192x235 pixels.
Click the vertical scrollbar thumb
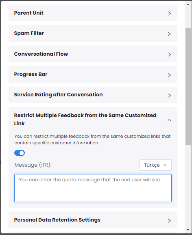click(x=188, y=87)
